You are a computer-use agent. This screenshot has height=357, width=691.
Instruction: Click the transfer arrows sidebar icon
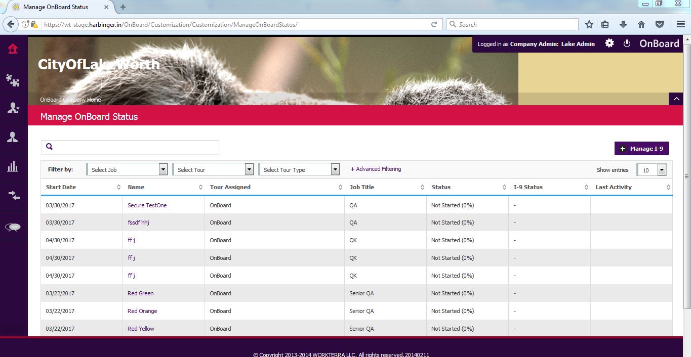[x=13, y=196]
